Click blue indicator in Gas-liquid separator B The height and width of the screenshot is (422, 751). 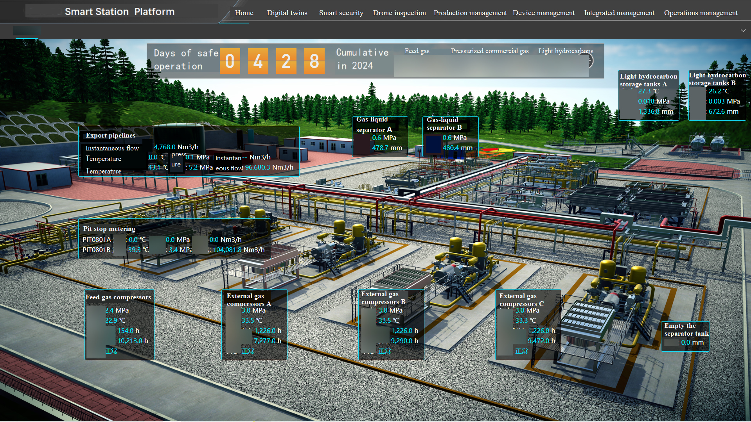(x=433, y=144)
